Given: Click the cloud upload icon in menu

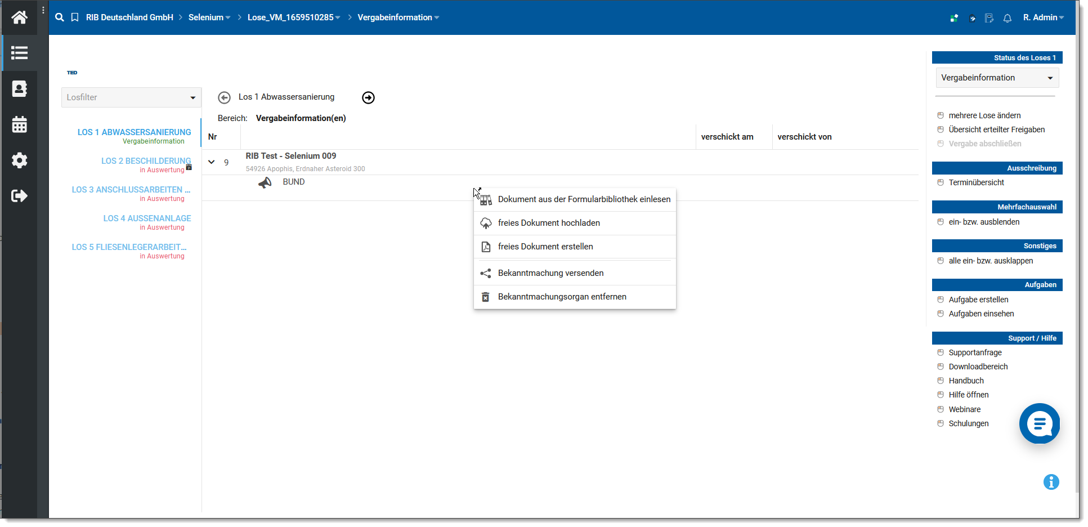Looking at the screenshot, I should (x=486, y=224).
